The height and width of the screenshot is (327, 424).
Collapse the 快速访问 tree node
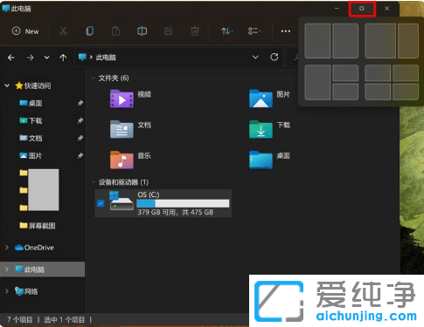click(7, 85)
